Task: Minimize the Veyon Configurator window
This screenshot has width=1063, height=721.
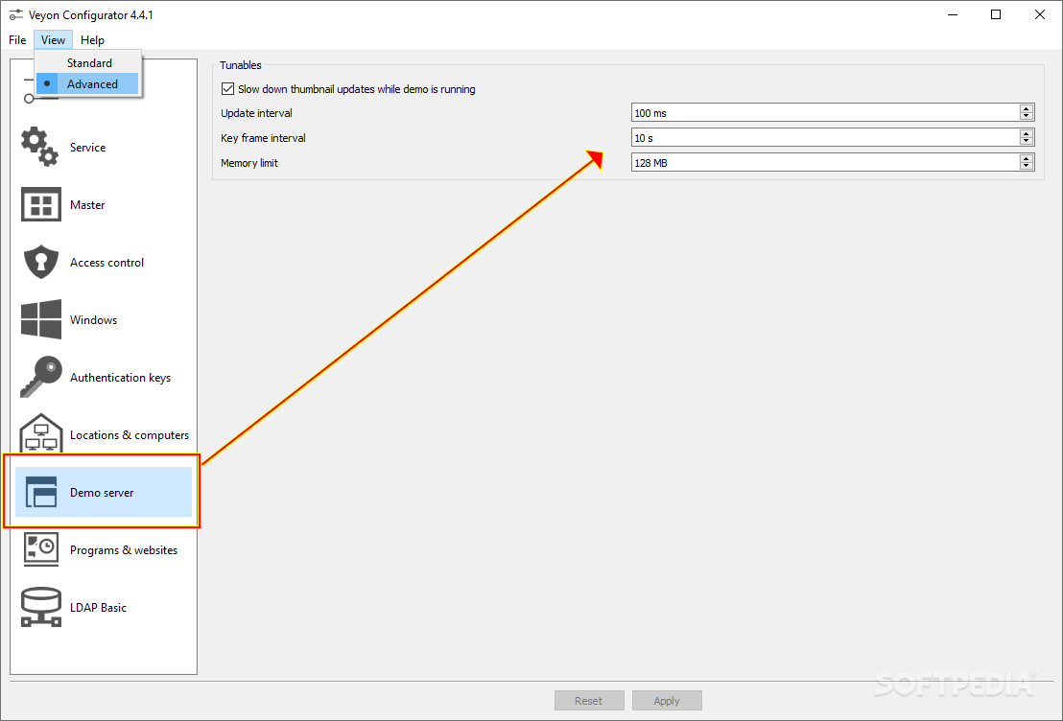Action: tap(952, 15)
